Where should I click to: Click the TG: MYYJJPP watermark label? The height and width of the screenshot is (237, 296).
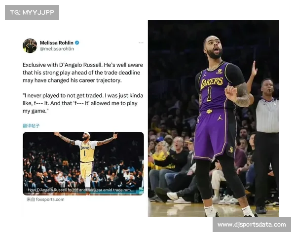pos(32,12)
